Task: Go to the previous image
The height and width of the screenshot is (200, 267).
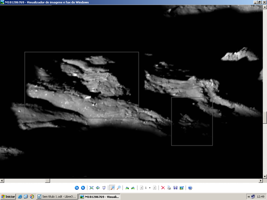Action: click(x=77, y=188)
